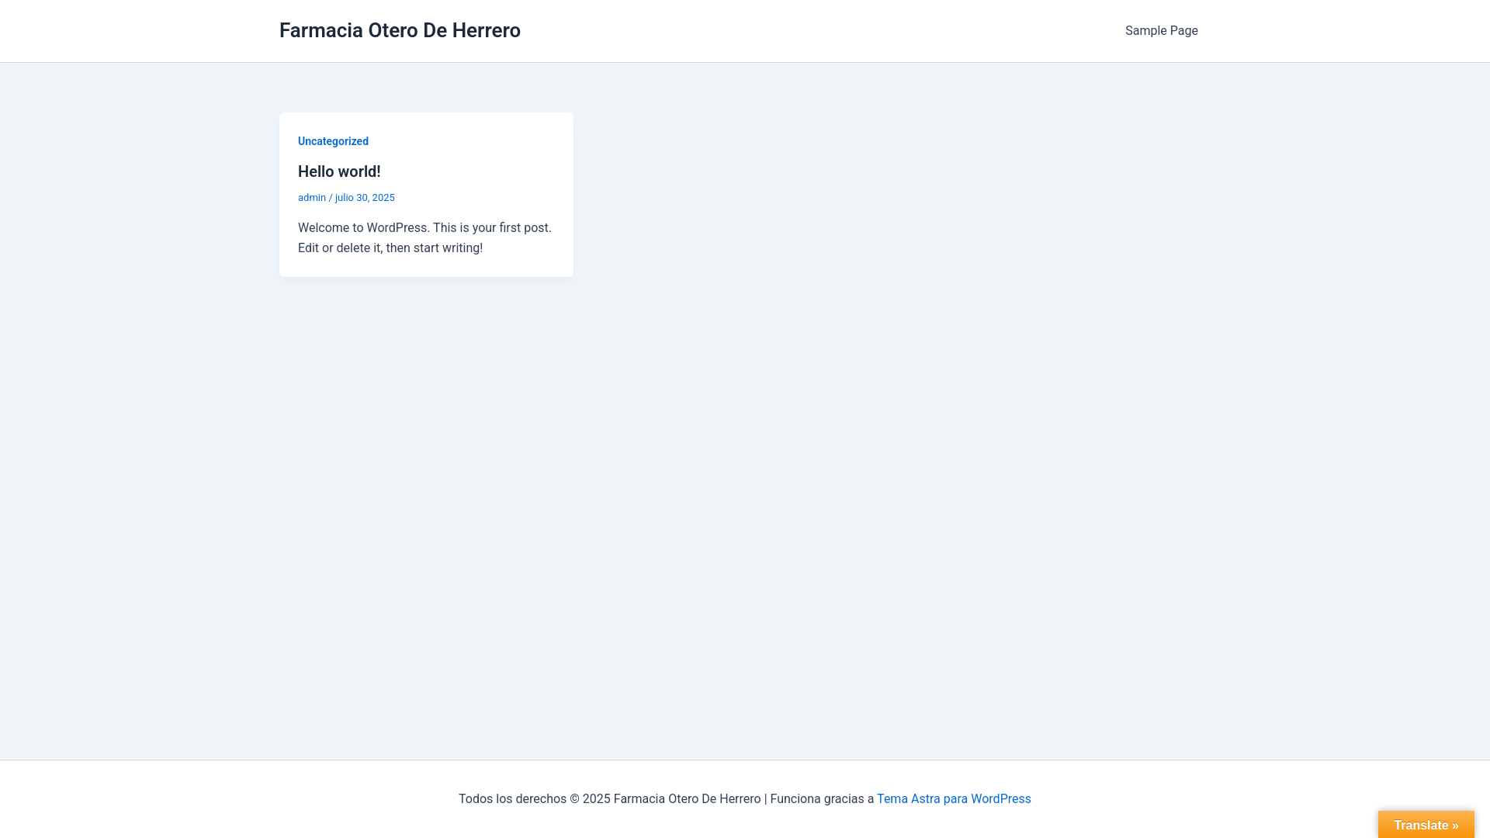Open the Uncategorized category link

point(333,141)
